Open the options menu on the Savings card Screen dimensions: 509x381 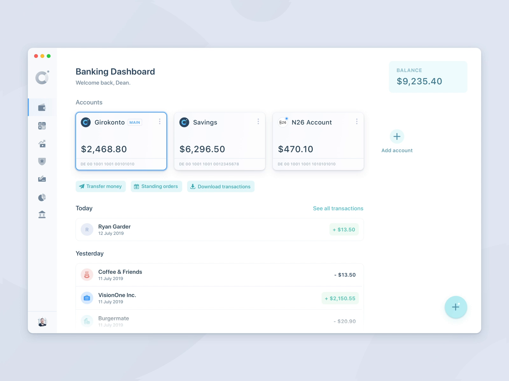[258, 122]
